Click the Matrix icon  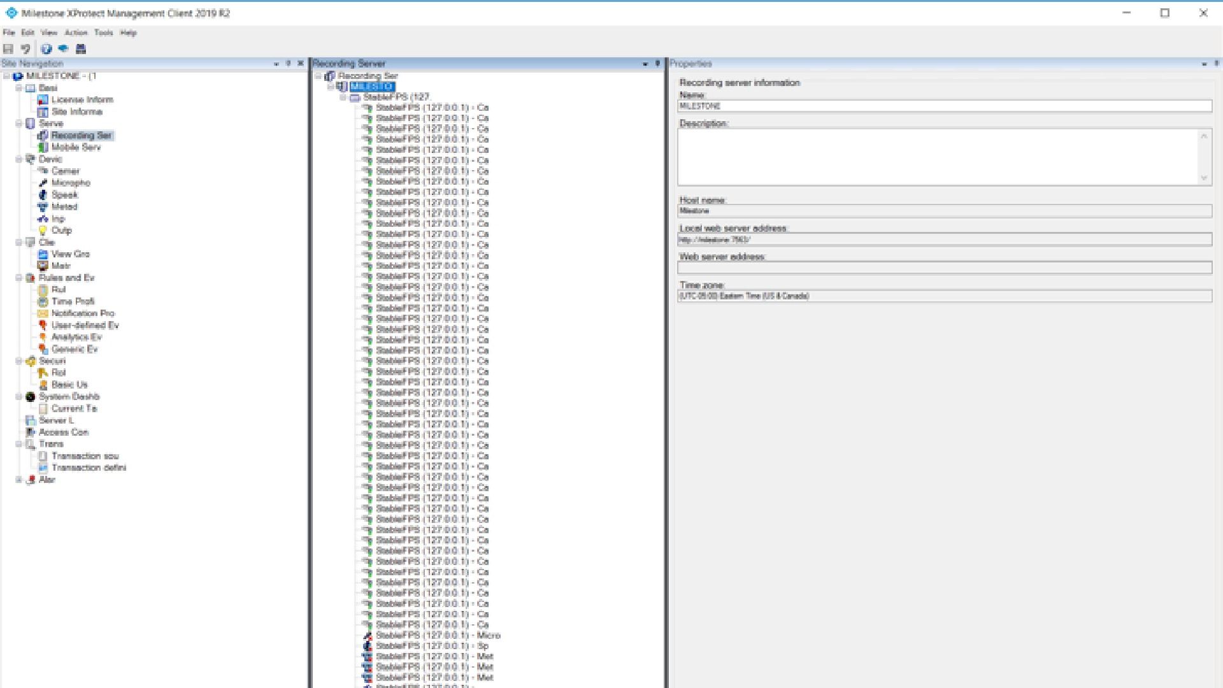(x=43, y=266)
